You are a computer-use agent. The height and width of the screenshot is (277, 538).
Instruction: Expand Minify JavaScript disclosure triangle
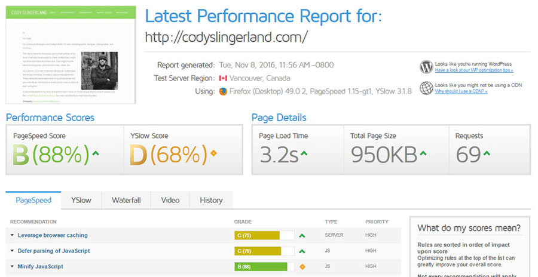click(13, 266)
